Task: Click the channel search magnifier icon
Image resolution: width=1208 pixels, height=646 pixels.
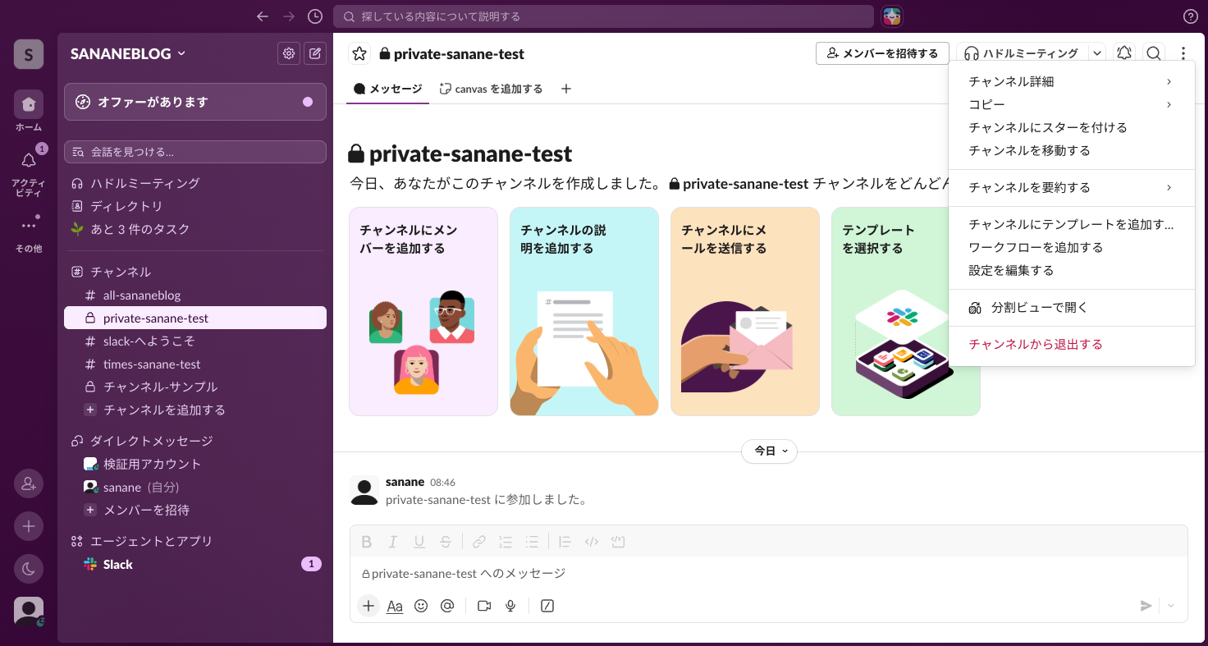Action: (1154, 53)
